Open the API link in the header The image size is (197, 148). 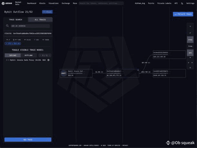pos(176,3)
